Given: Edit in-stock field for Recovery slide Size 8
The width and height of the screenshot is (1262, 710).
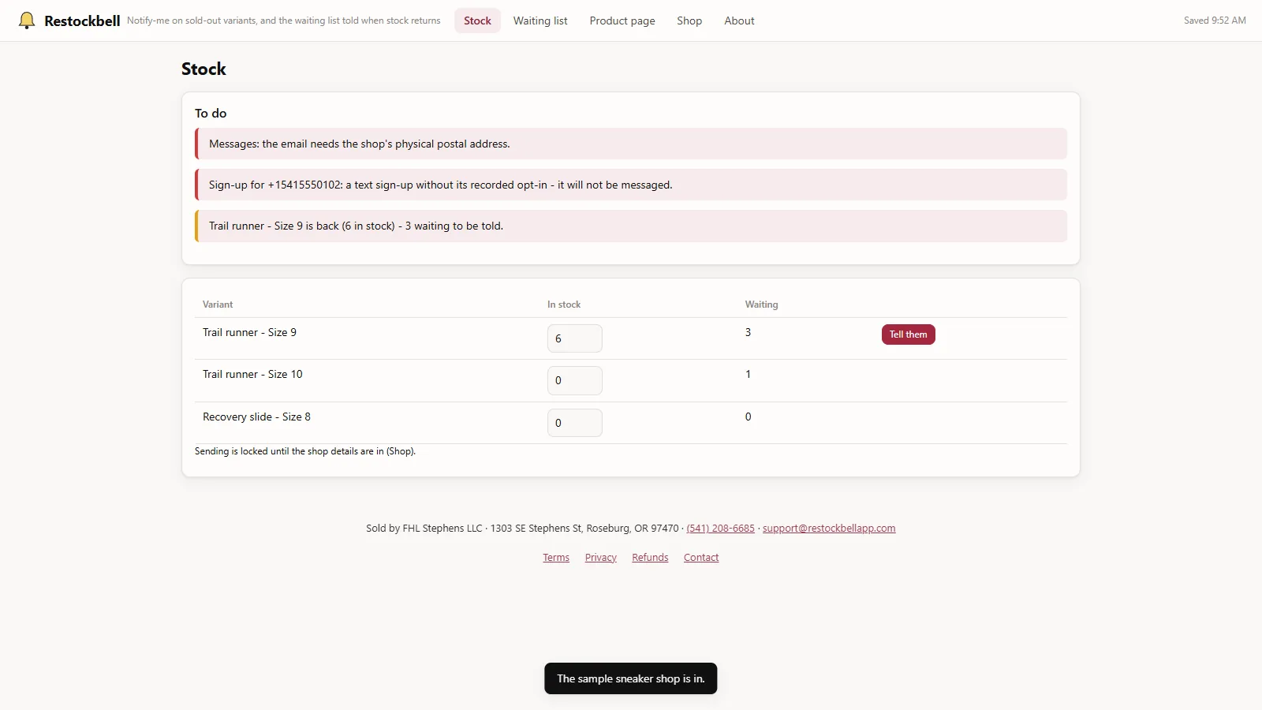Looking at the screenshot, I should (575, 423).
